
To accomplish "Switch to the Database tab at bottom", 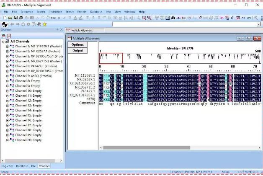I will 22,166.
